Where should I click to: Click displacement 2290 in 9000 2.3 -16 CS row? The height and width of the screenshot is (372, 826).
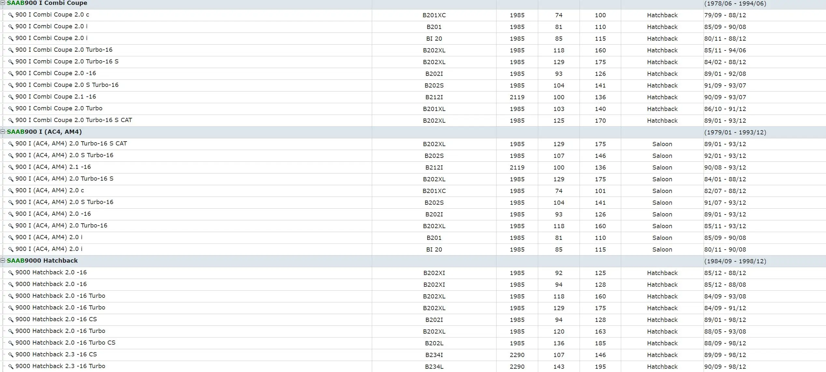point(517,355)
